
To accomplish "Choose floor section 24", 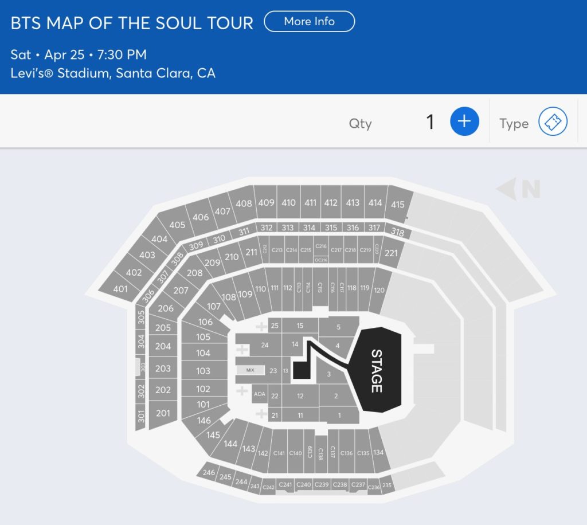I will pos(265,345).
